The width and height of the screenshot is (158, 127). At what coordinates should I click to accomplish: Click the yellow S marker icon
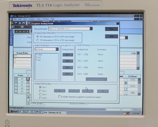[x=28, y=31]
